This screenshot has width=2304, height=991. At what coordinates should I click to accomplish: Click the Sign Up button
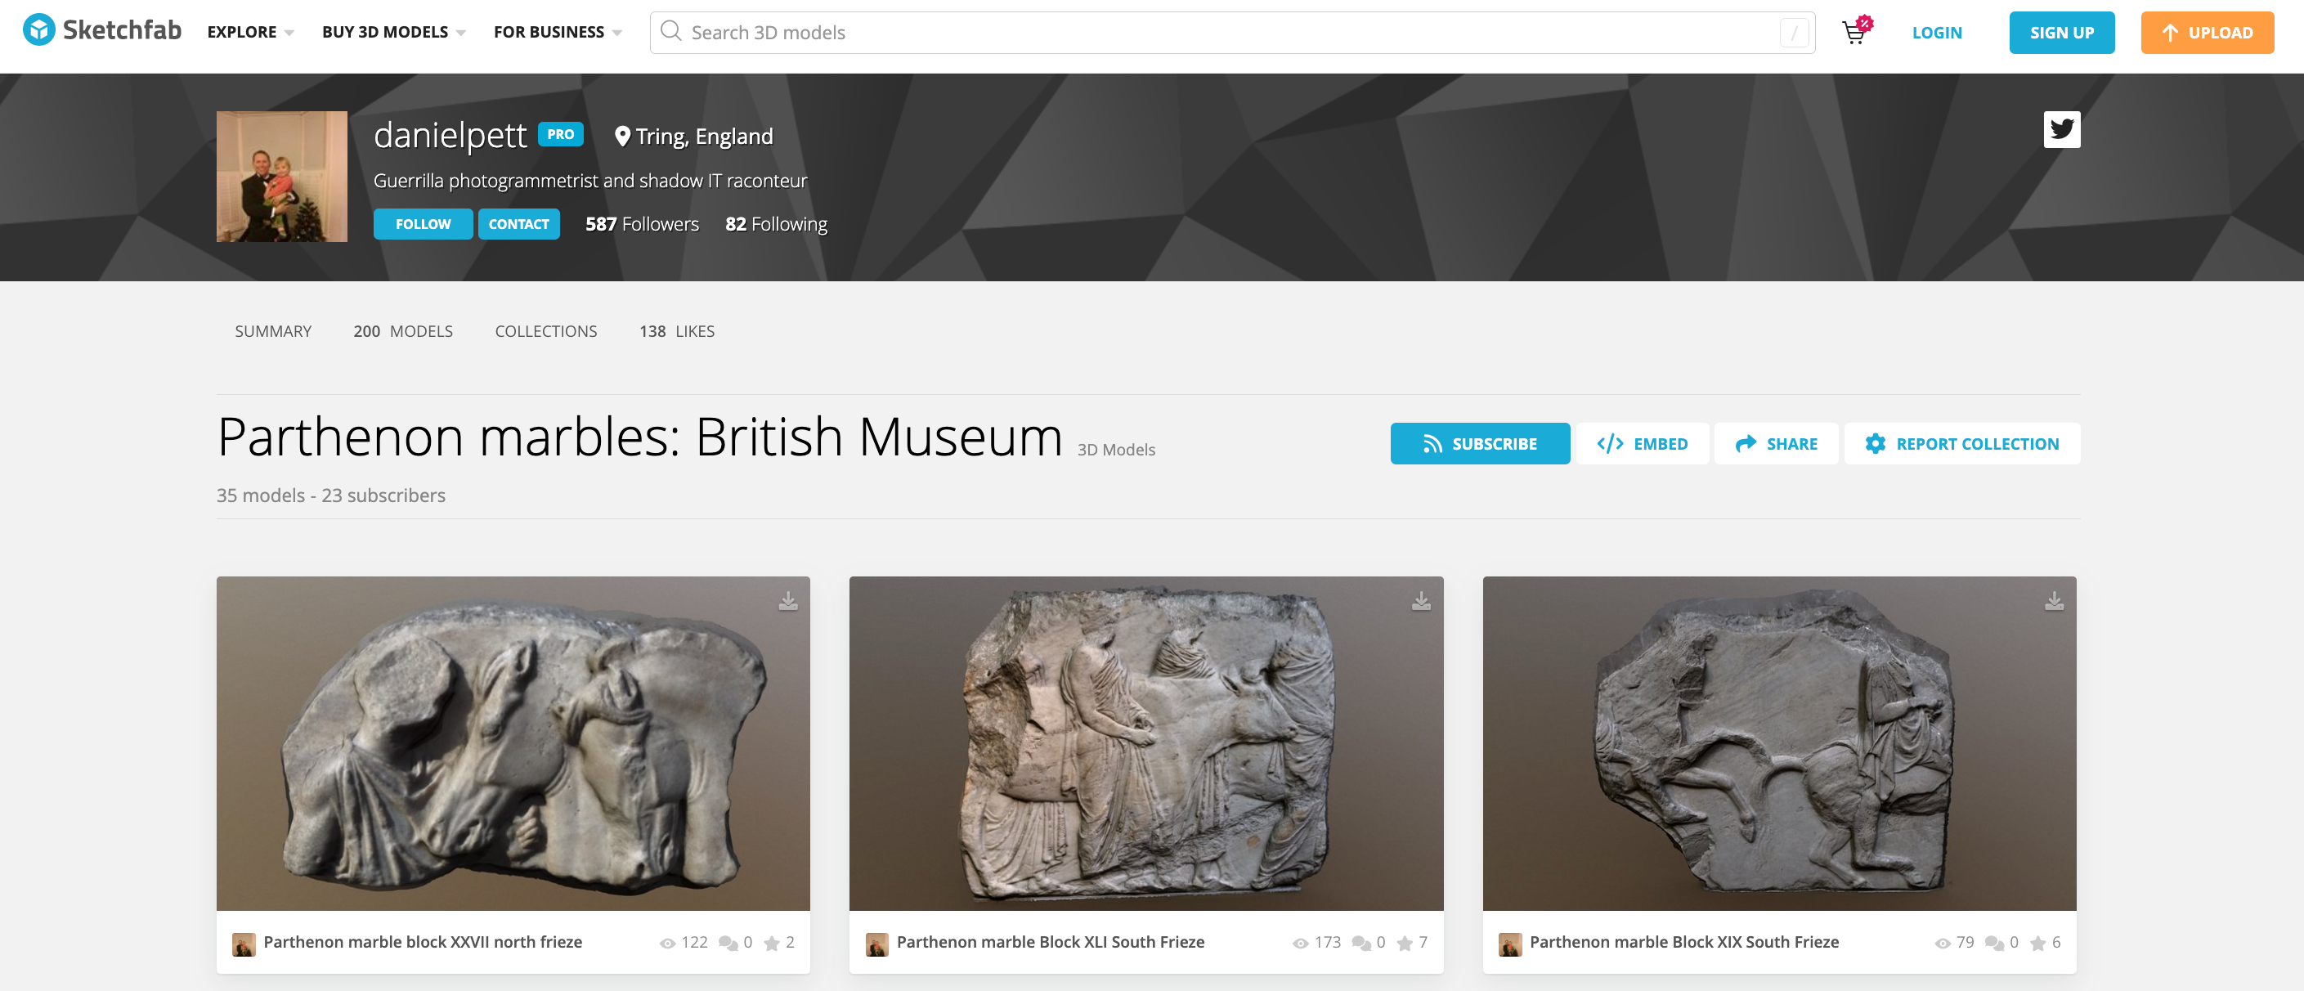click(2062, 32)
